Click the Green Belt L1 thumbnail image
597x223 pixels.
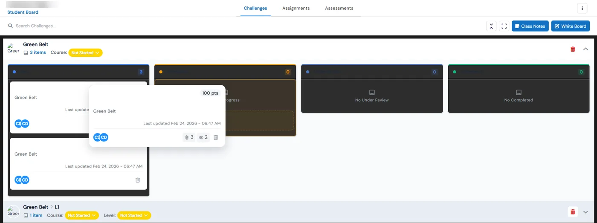click(13, 211)
